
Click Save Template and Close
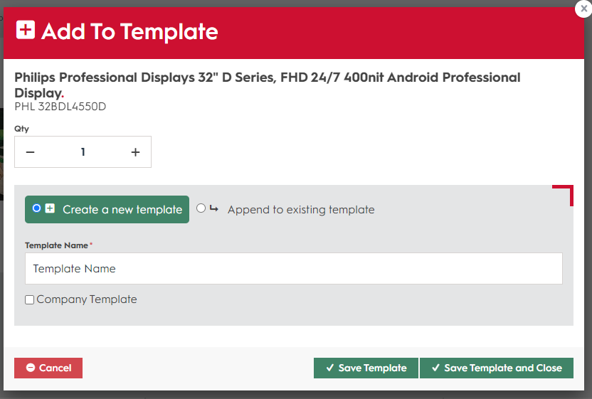pyautogui.click(x=497, y=368)
